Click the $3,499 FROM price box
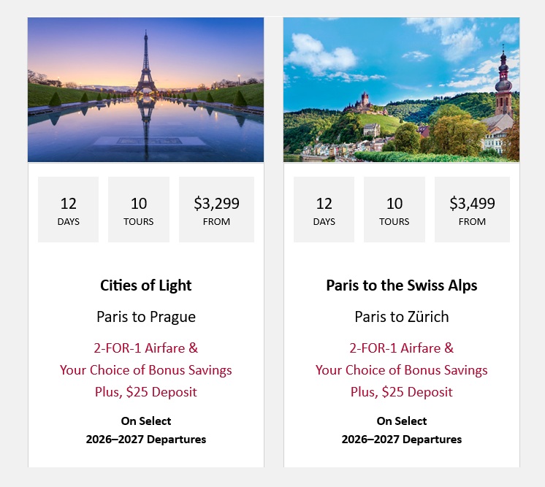The height and width of the screenshot is (487, 545). [x=472, y=210]
